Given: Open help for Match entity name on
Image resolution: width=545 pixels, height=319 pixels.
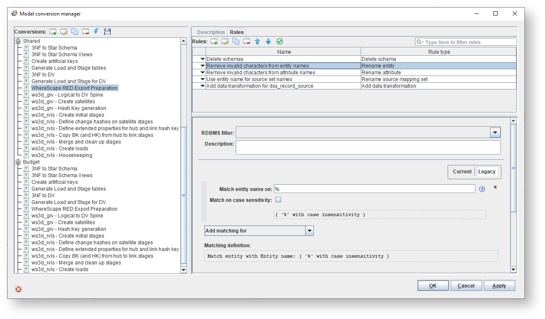Looking at the screenshot, I should pos(482,189).
